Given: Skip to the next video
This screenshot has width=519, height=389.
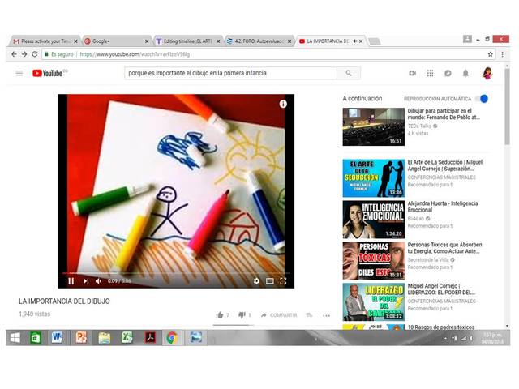Looking at the screenshot, I should point(86,281).
